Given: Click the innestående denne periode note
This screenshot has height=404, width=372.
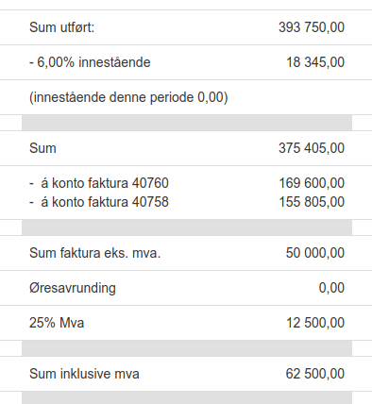Looking at the screenshot, I should coord(128,97).
